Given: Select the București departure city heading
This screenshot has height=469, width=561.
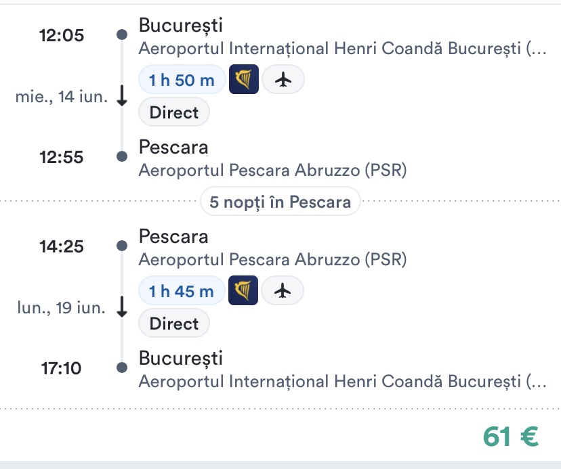Looking at the screenshot, I should point(180,26).
